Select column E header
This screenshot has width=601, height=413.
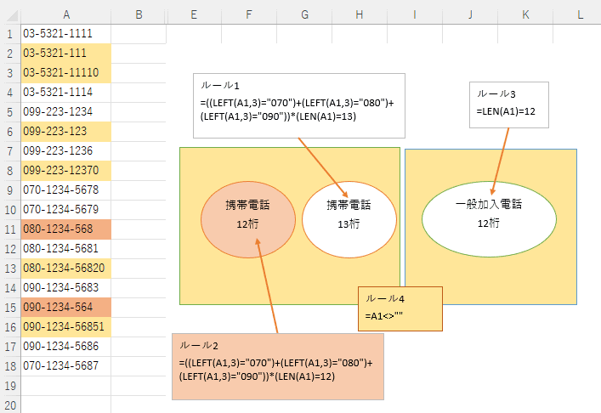(194, 15)
